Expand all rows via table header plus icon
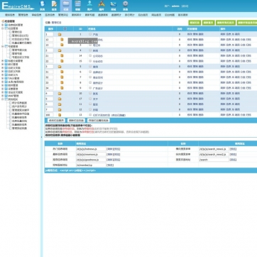The height and width of the screenshot is (257, 257). (65, 29)
